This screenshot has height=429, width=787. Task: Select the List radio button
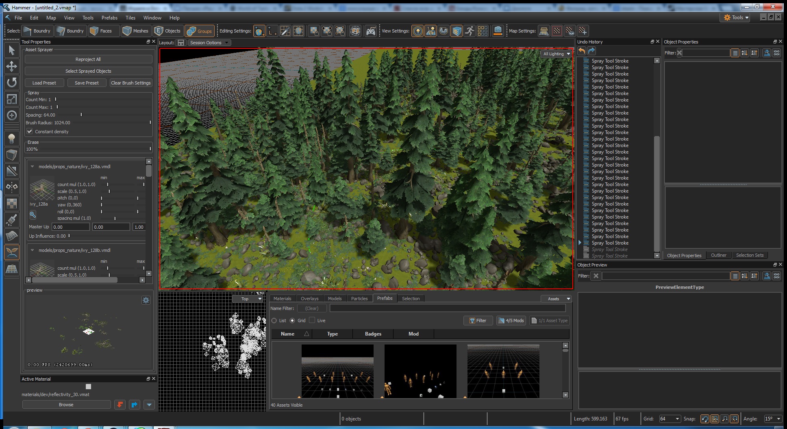(x=274, y=321)
